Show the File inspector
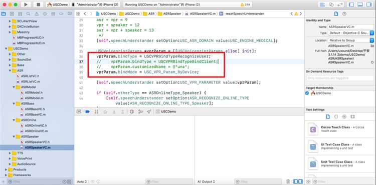 tap(336, 14)
